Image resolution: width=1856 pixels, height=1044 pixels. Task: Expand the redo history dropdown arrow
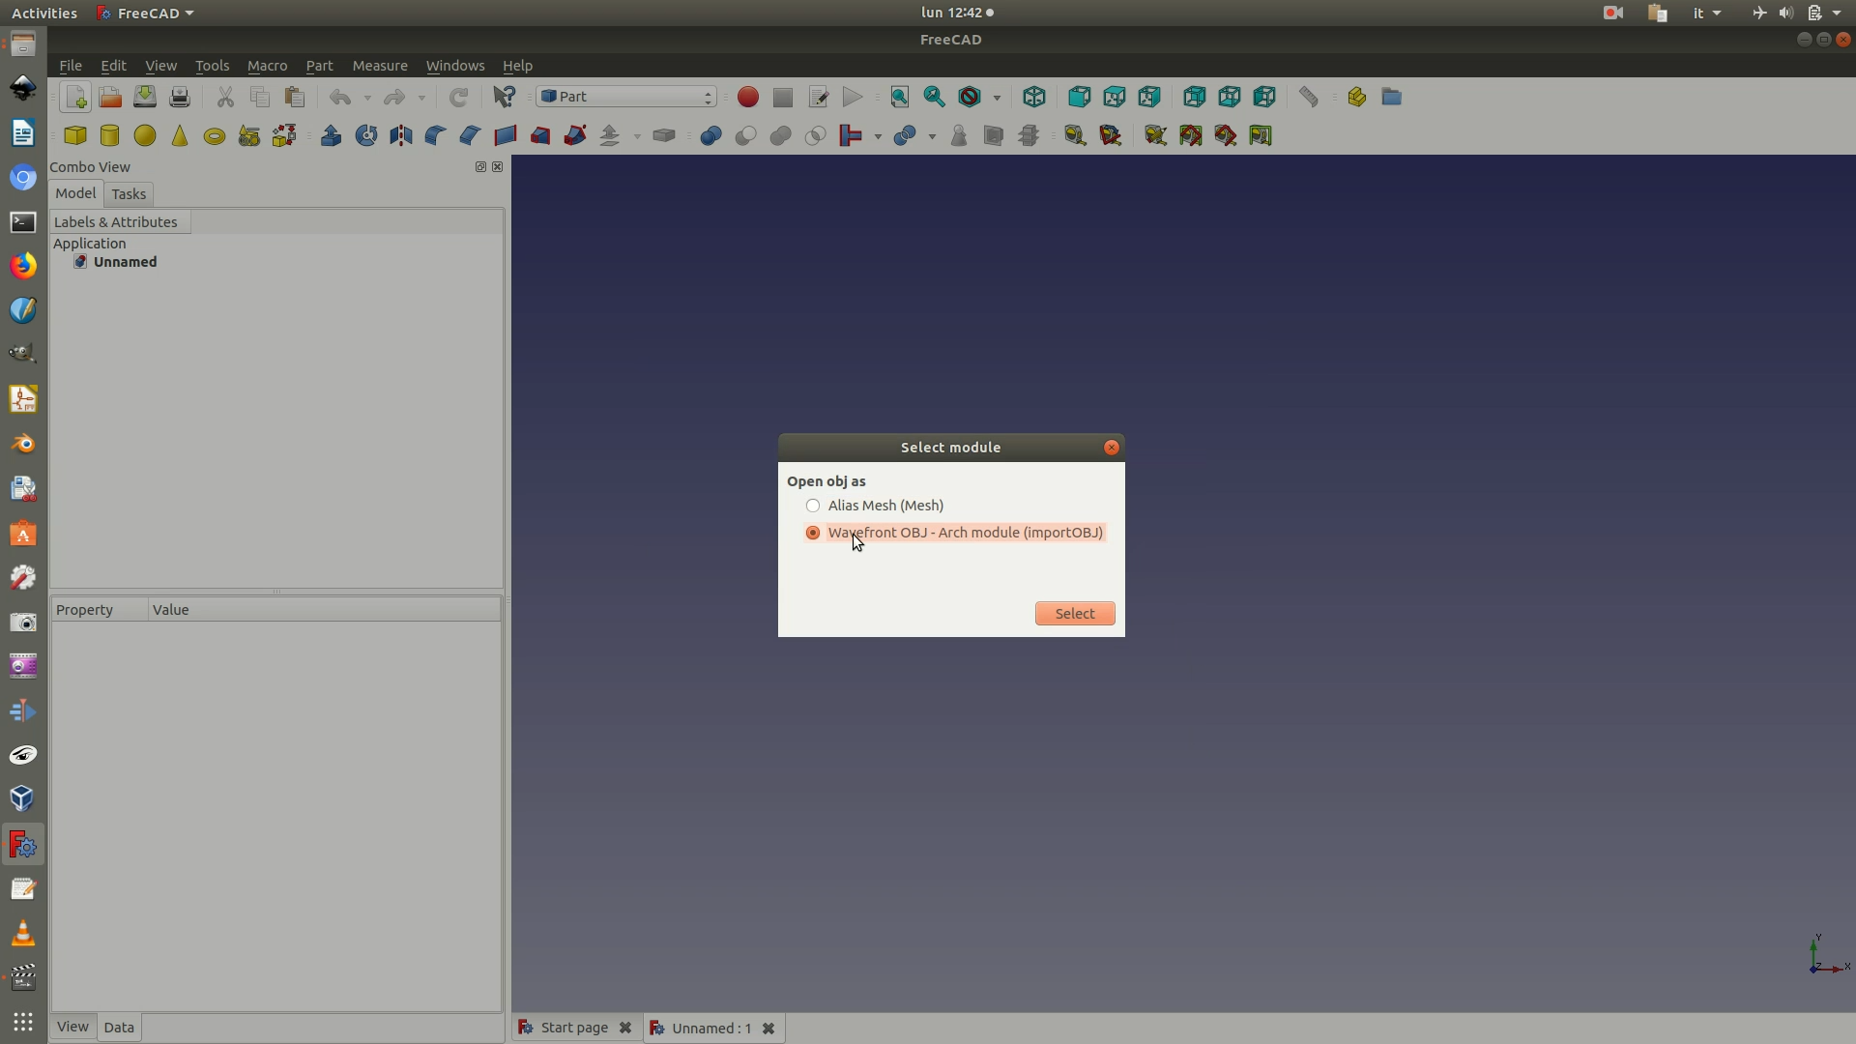tap(421, 98)
